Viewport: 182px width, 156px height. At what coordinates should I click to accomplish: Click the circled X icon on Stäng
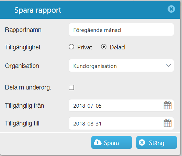(142, 142)
